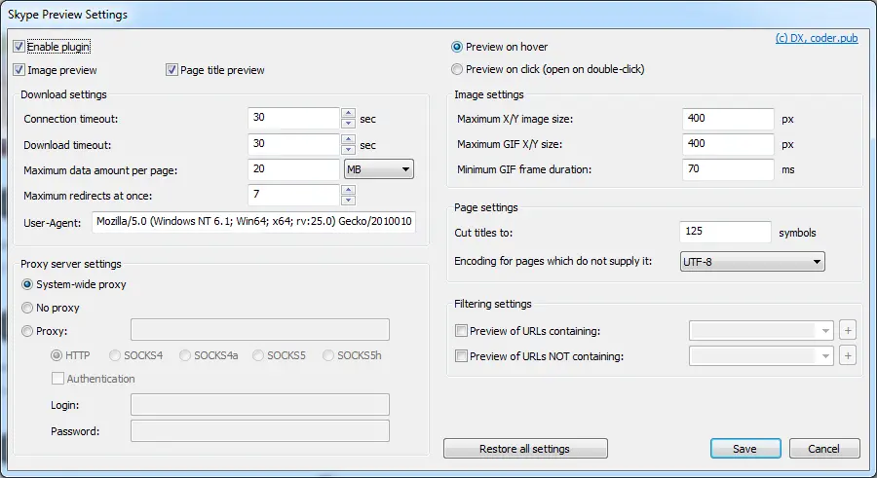This screenshot has height=478, width=877.
Task: Open the MB data unit dropdown
Action: 379,168
